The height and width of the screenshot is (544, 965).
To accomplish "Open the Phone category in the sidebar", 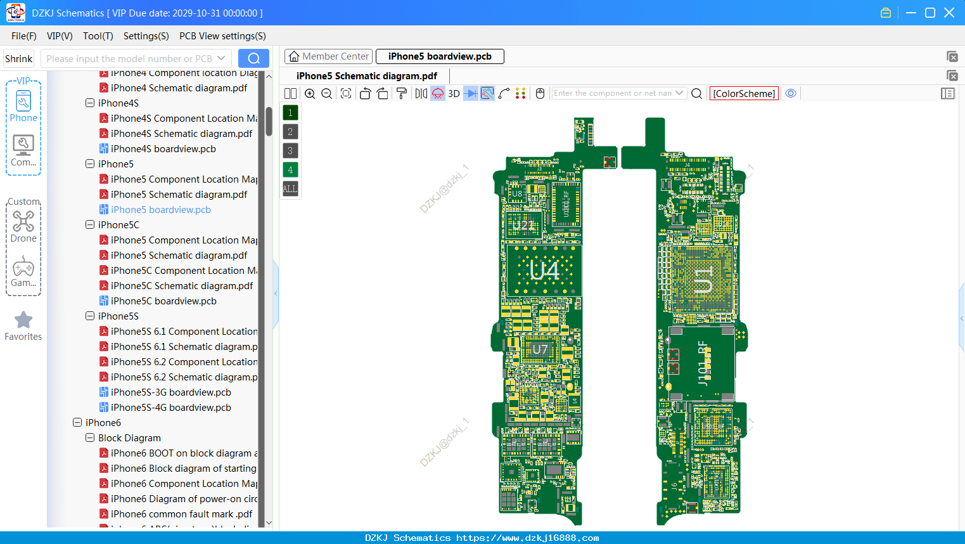I will point(23,105).
